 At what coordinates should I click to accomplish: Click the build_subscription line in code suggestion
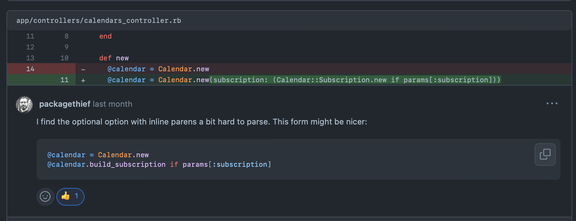(159, 164)
